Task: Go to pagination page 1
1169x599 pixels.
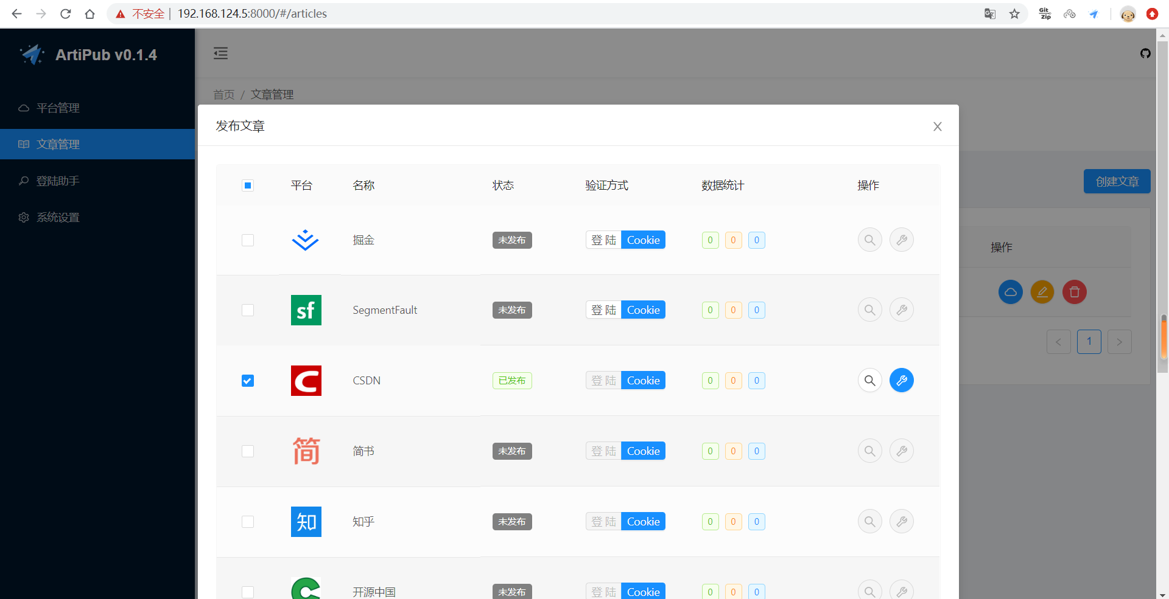Action: (1089, 342)
